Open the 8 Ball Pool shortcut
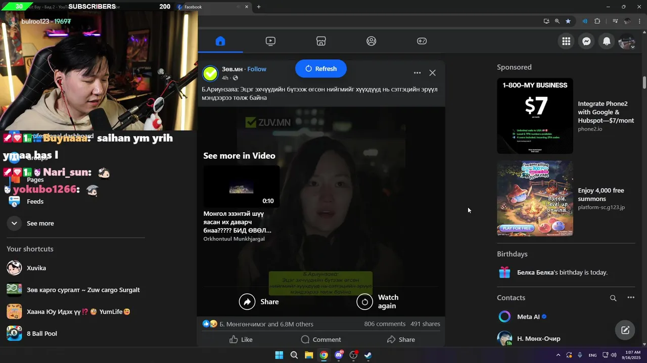Screen dimensions: 647x363 [x=76, y=333]
